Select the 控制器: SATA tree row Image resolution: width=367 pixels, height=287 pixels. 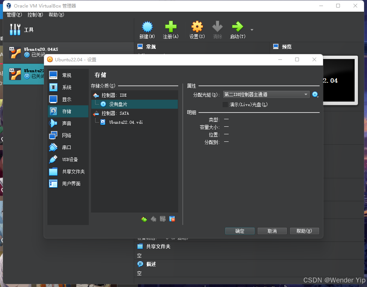click(x=135, y=113)
